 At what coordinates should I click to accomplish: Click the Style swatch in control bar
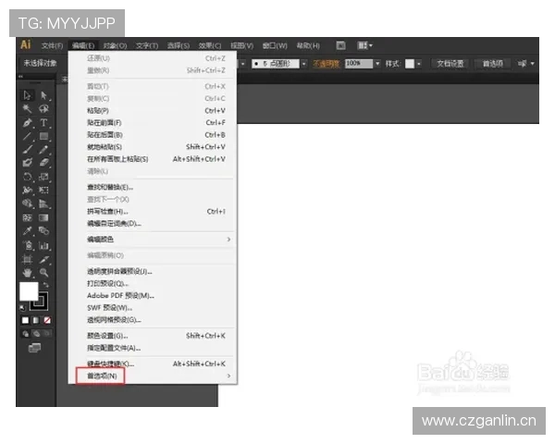(410, 64)
